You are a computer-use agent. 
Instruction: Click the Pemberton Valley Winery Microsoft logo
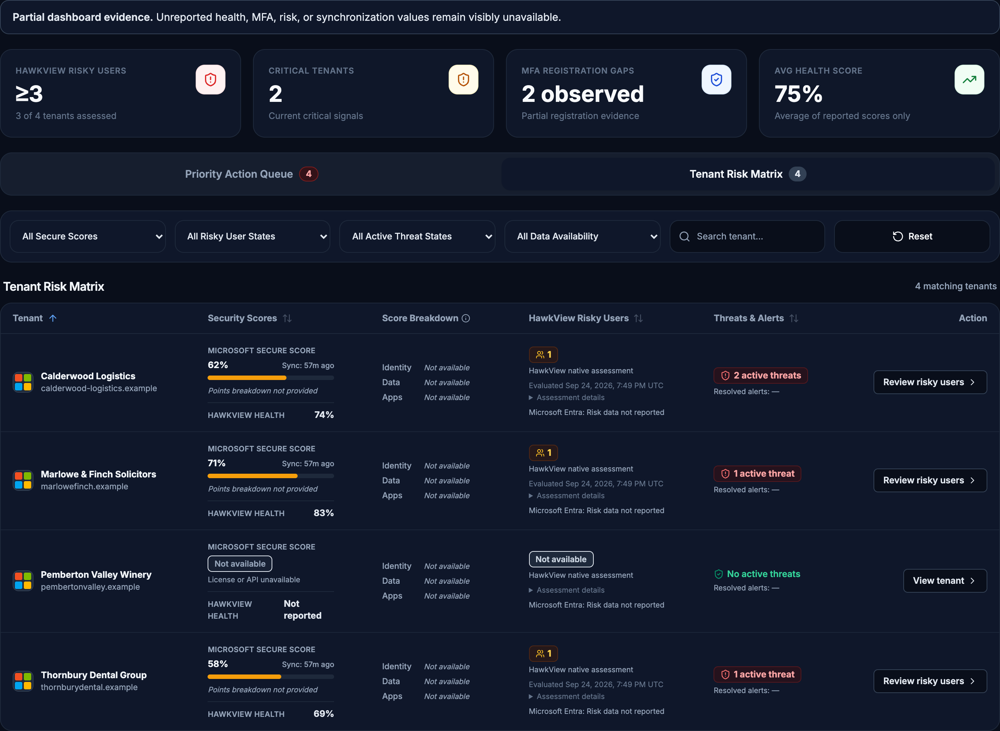click(x=23, y=580)
